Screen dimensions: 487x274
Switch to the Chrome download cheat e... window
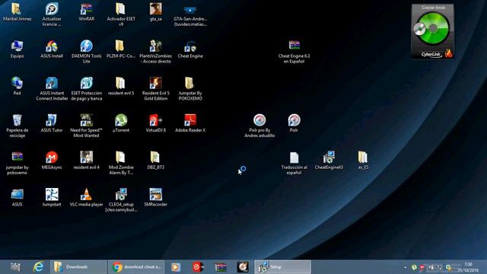point(136,267)
